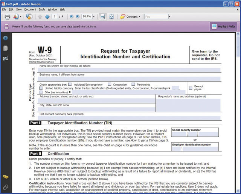Open the Comments panel in sidebar
Image resolution: width=241 pixels, height=194 pixels.
coord(6,177)
